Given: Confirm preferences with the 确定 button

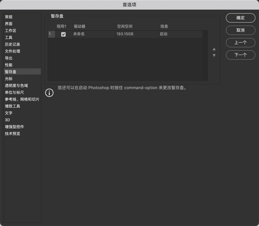Looking at the screenshot, I should pos(240,18).
